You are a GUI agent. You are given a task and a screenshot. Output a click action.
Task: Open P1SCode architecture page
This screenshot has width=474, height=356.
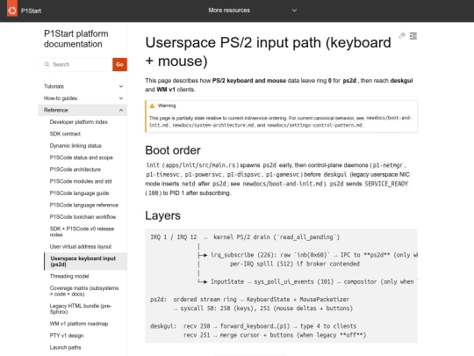tap(75, 170)
